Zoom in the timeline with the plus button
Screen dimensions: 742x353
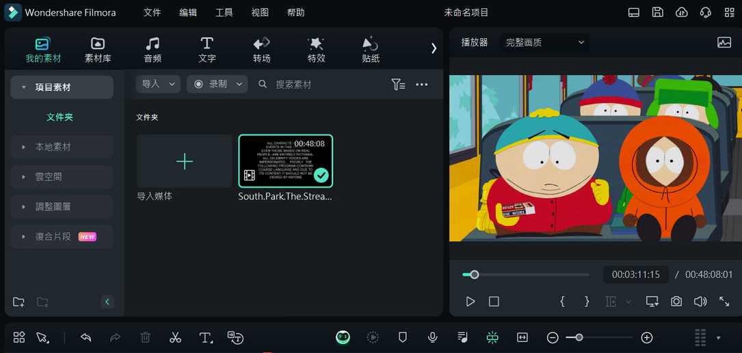[647, 337]
